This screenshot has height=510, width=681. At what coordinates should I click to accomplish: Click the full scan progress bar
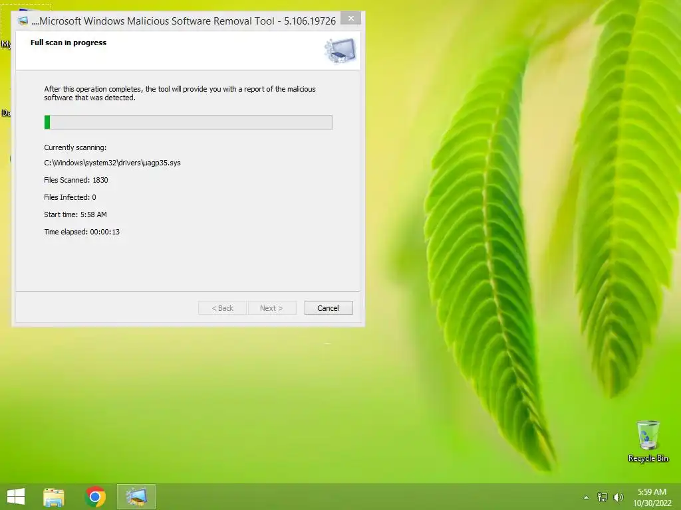click(x=188, y=122)
